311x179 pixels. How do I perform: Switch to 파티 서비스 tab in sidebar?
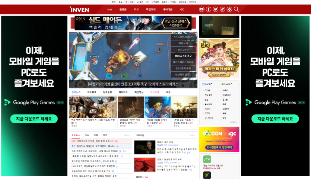227,84
